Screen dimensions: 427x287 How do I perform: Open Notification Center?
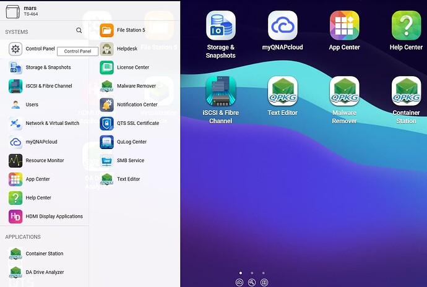coord(129,105)
